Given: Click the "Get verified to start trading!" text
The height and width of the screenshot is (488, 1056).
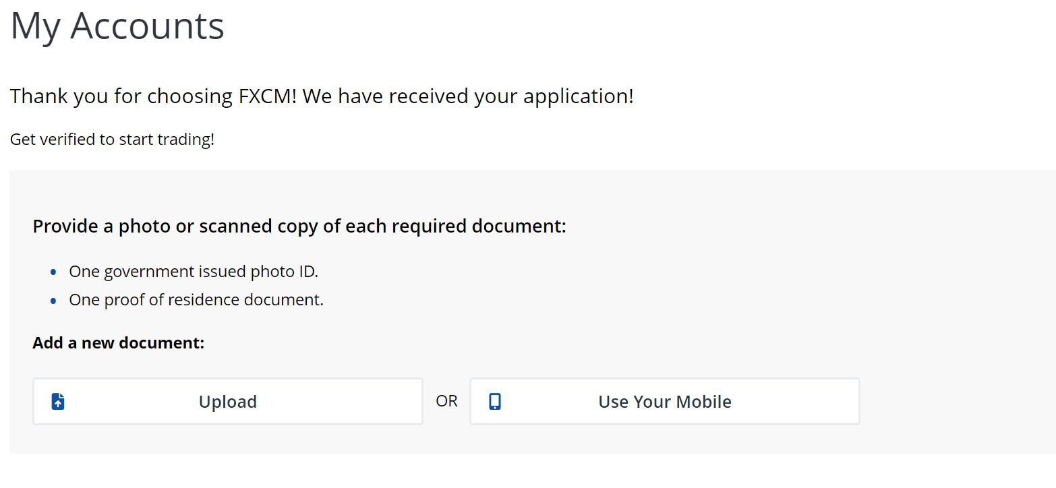Looking at the screenshot, I should [113, 140].
